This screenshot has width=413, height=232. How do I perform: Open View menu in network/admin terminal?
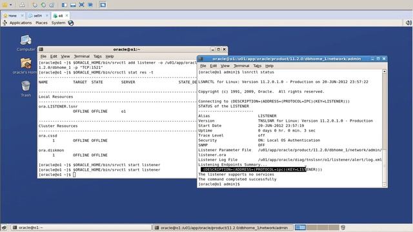pyautogui.click(x=225, y=66)
